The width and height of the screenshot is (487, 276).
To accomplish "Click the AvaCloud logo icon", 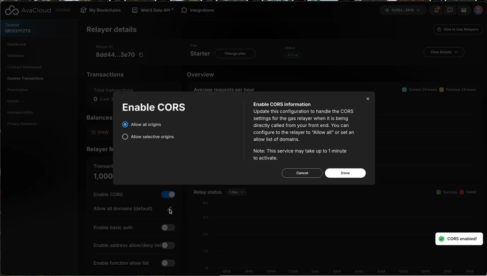I will click(12, 10).
